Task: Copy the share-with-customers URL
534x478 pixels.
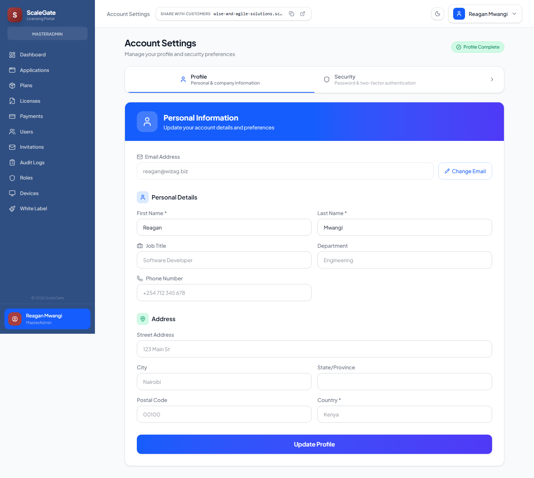Action: tap(291, 13)
